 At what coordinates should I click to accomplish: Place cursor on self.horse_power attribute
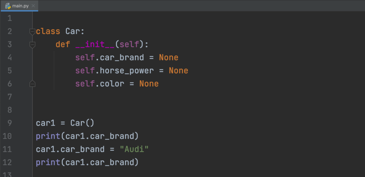pos(127,71)
